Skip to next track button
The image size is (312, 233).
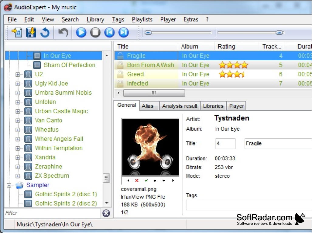pyautogui.click(x=124, y=32)
